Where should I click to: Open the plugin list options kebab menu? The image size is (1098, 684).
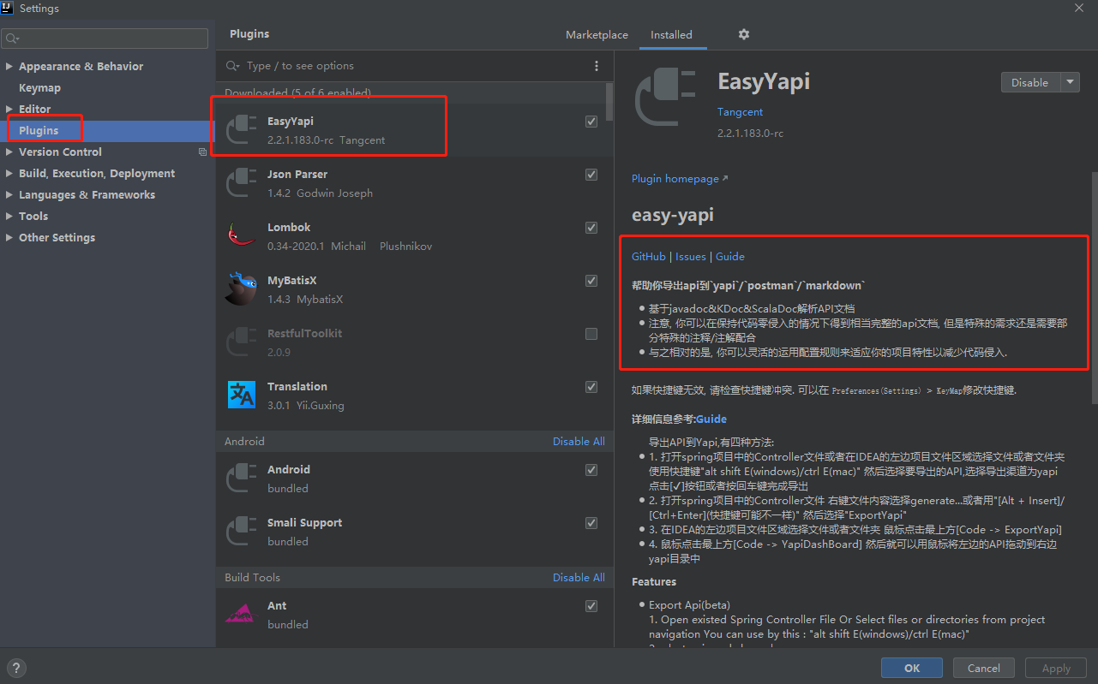click(x=597, y=66)
